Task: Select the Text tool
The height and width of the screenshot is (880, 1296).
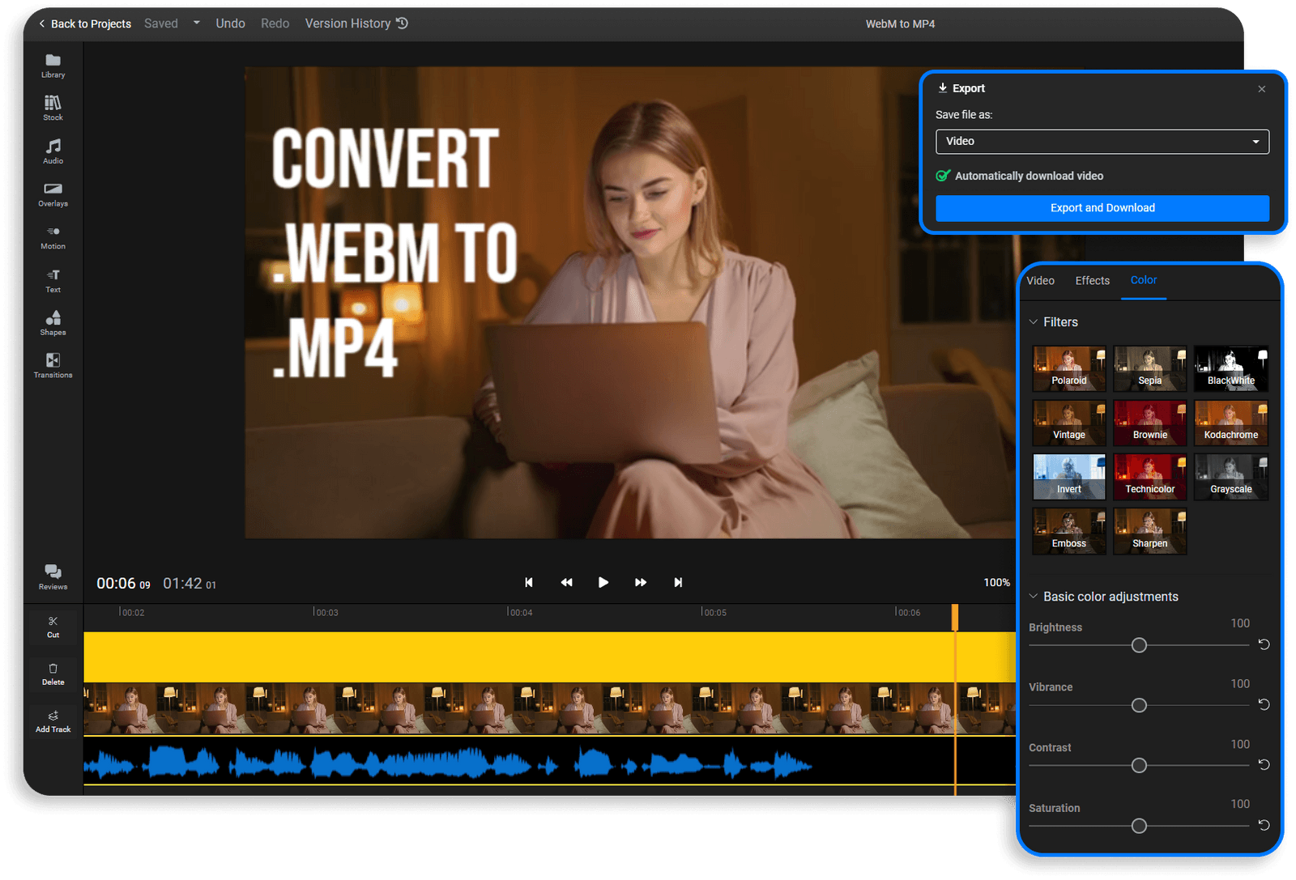Action: point(53,281)
